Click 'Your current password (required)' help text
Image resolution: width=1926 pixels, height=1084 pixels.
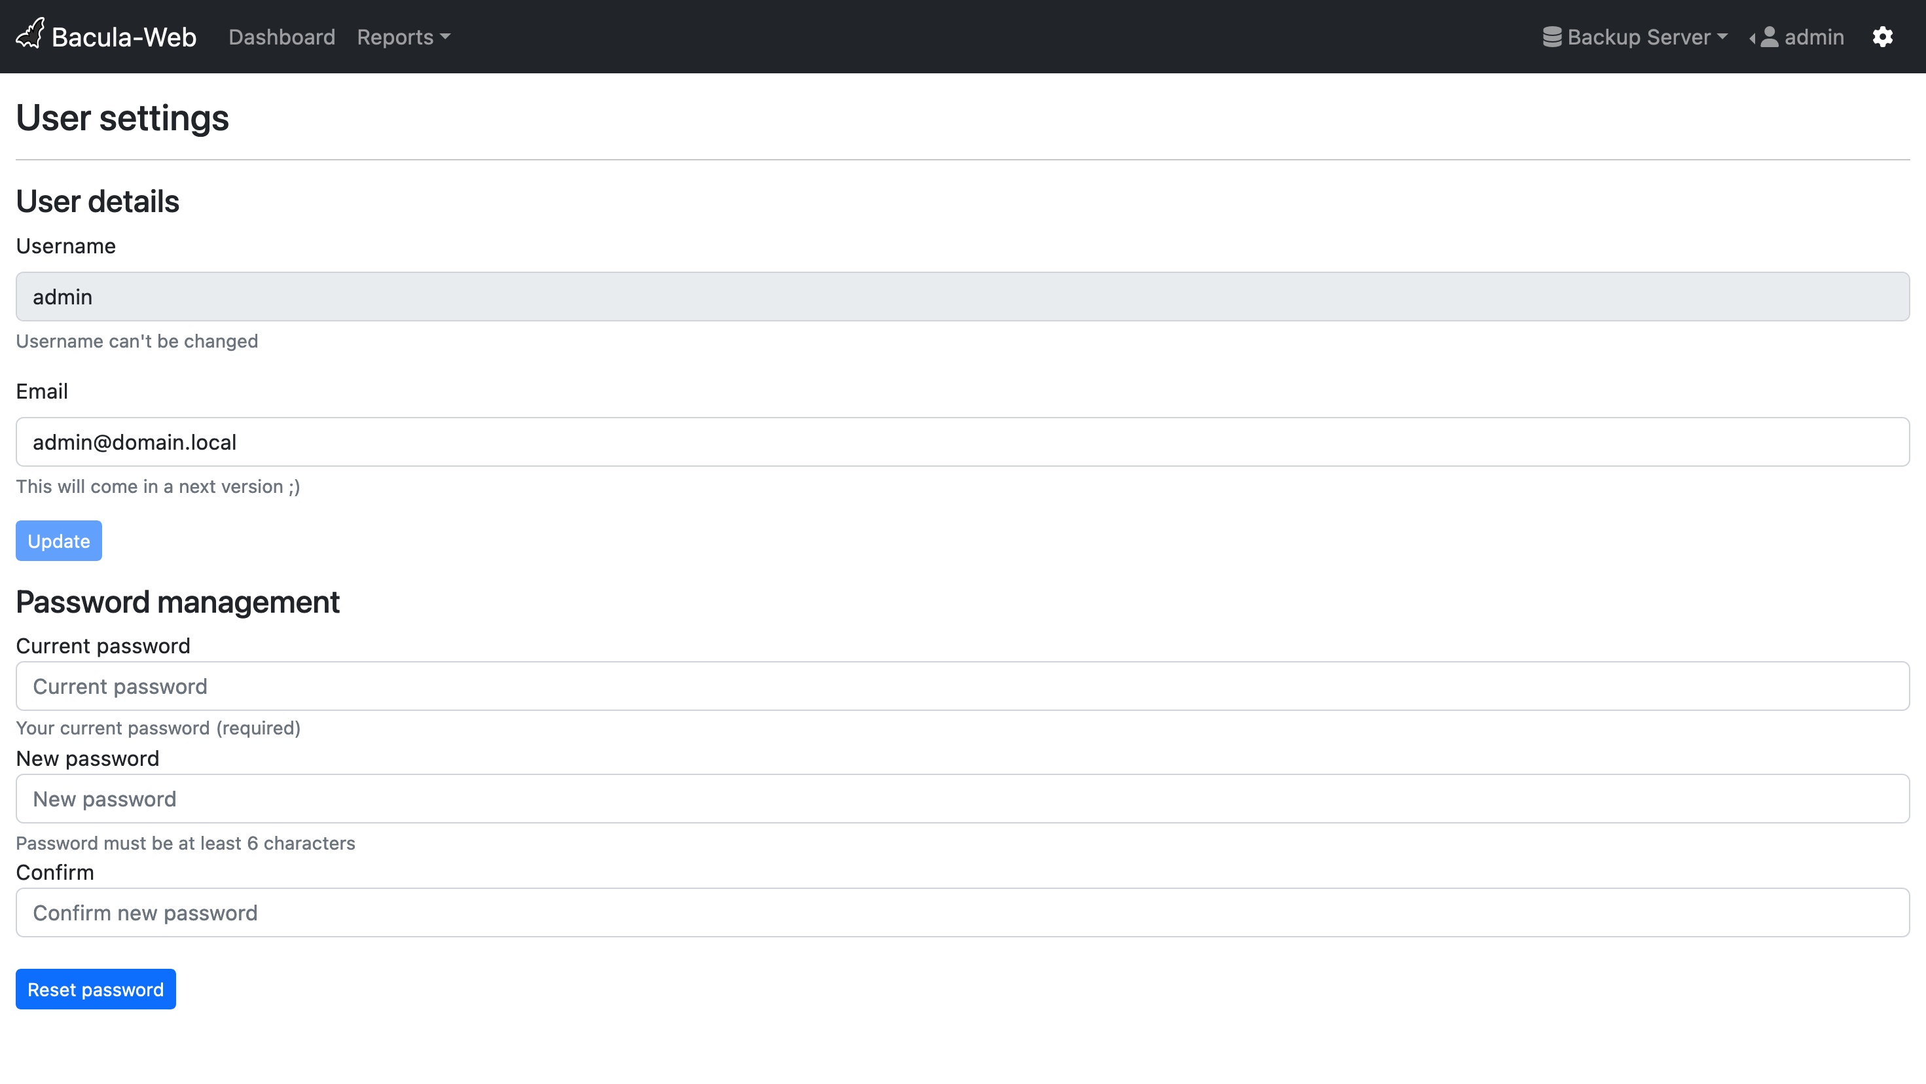(x=158, y=727)
